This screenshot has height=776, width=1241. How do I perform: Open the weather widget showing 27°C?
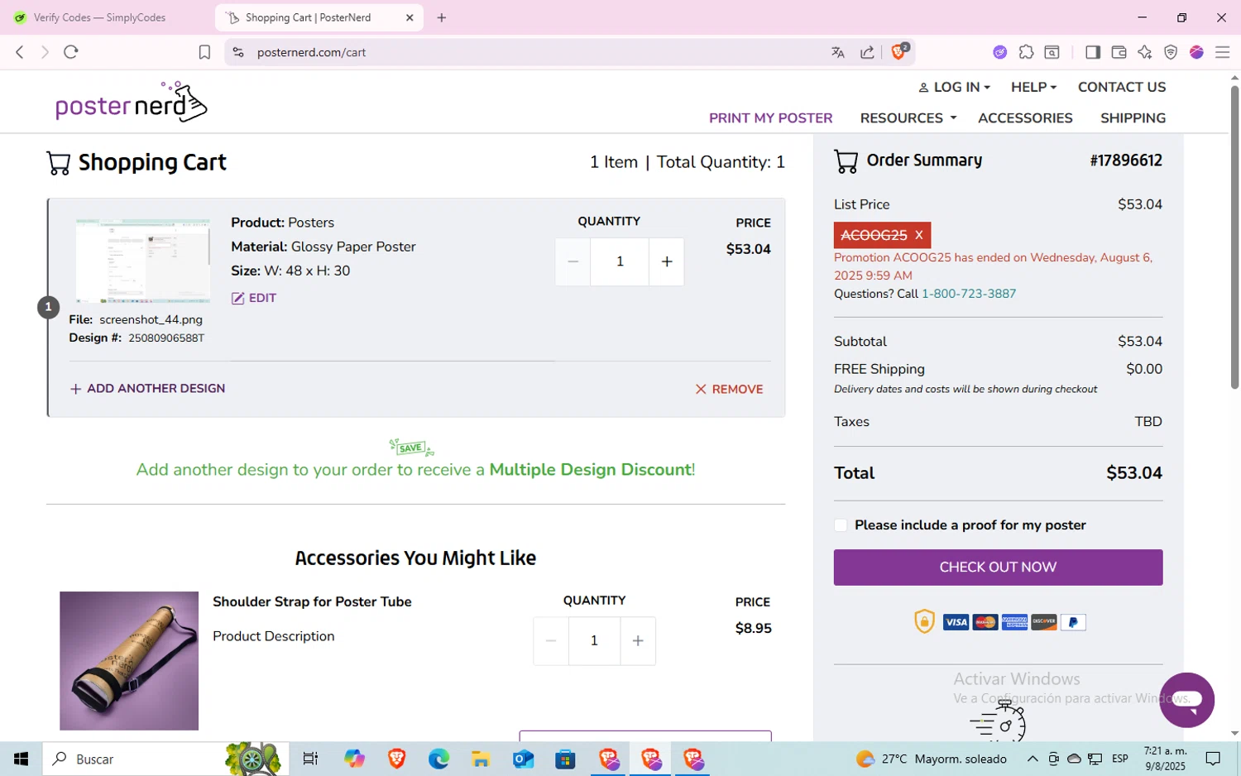tap(932, 759)
